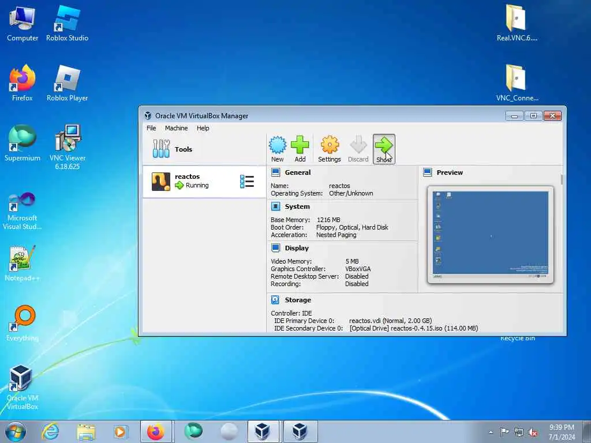The image size is (591, 443).
Task: Select the Notepad++ desktop icon
Action: (x=23, y=264)
